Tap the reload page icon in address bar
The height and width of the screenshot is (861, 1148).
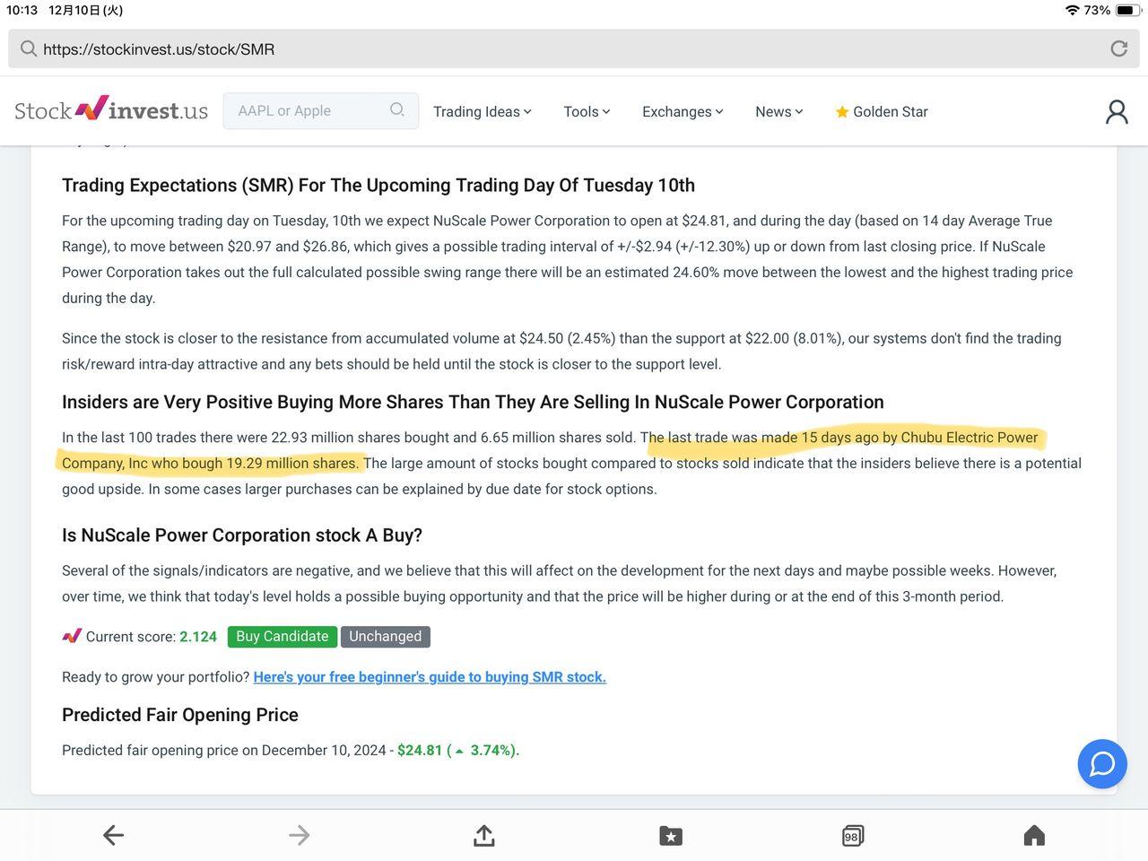1118,48
